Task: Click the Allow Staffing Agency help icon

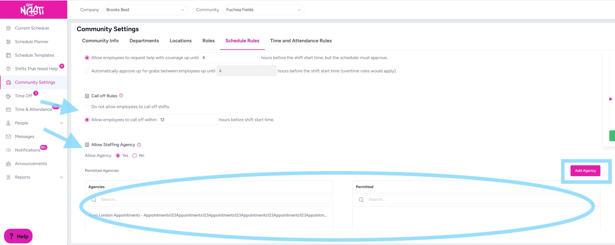Action: click(x=139, y=145)
